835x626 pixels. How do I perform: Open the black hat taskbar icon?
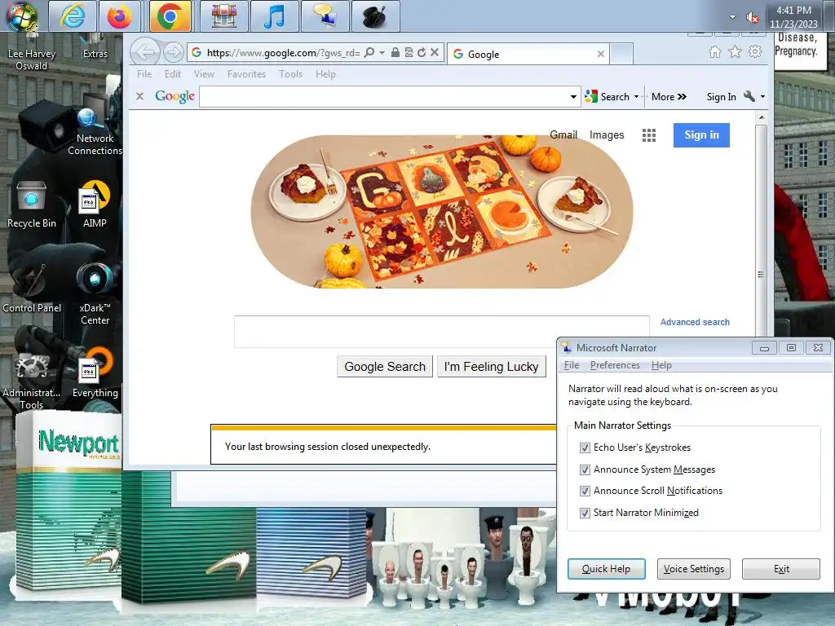pyautogui.click(x=375, y=16)
